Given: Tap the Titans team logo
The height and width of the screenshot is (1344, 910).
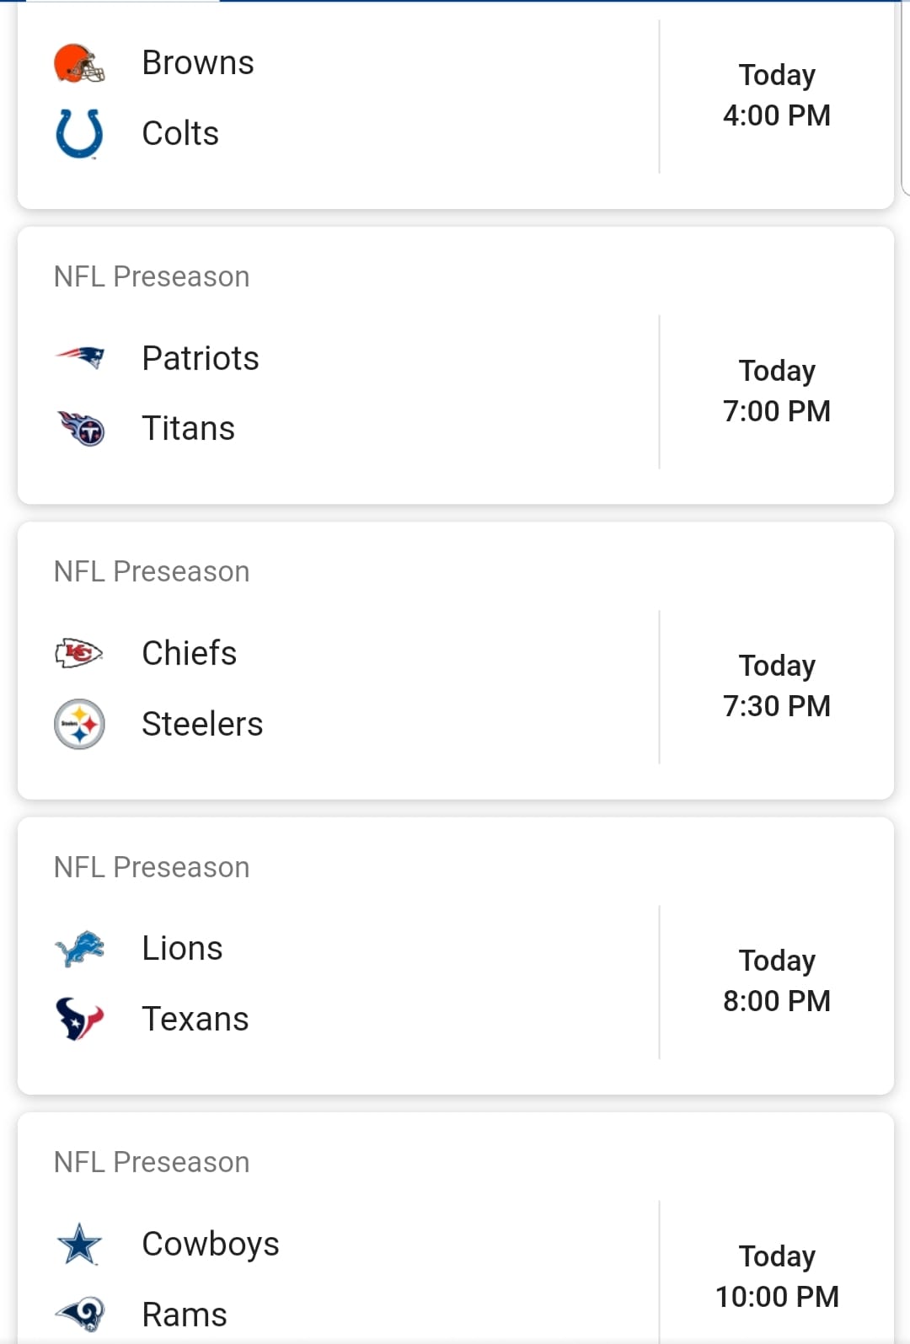Looking at the screenshot, I should pyautogui.click(x=80, y=428).
